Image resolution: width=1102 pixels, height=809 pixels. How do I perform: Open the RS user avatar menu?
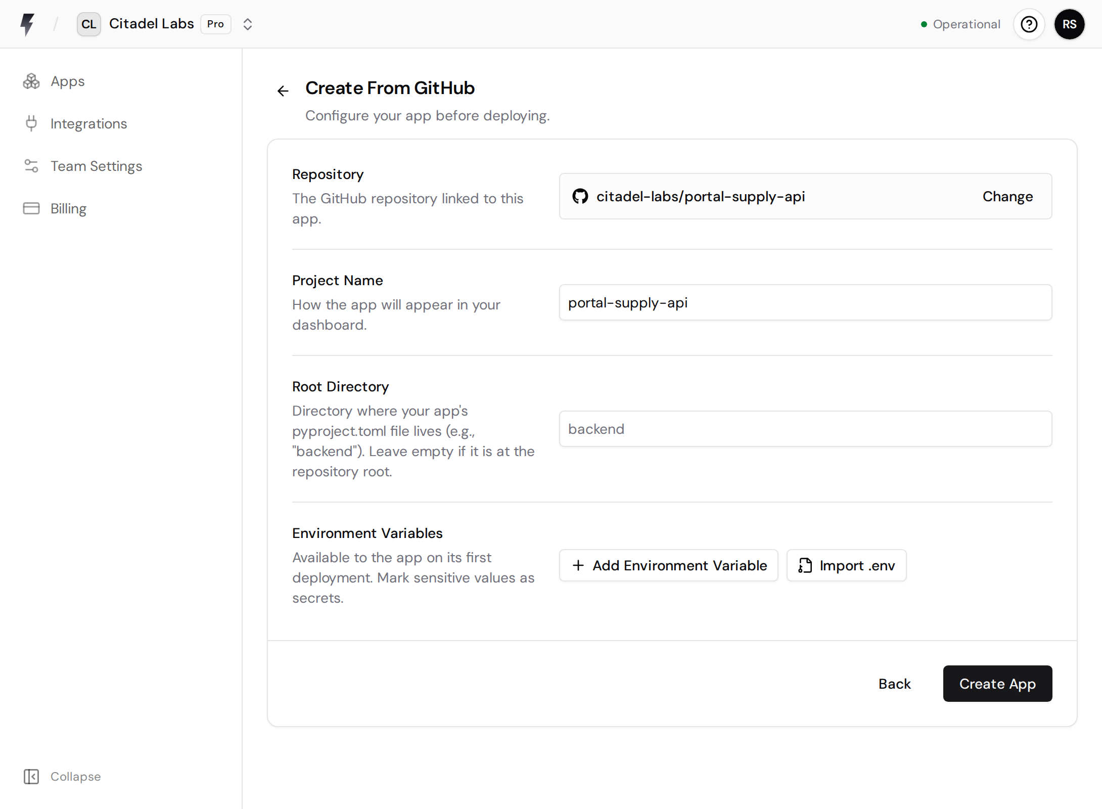1069,24
